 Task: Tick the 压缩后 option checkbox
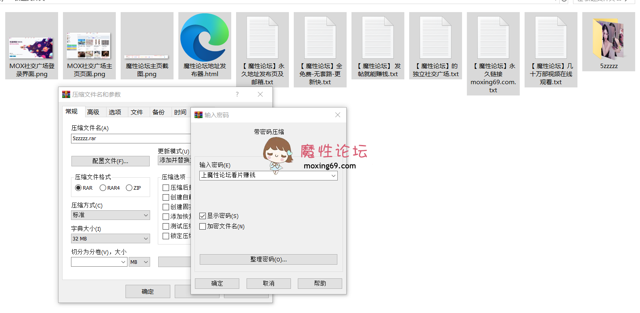(165, 188)
